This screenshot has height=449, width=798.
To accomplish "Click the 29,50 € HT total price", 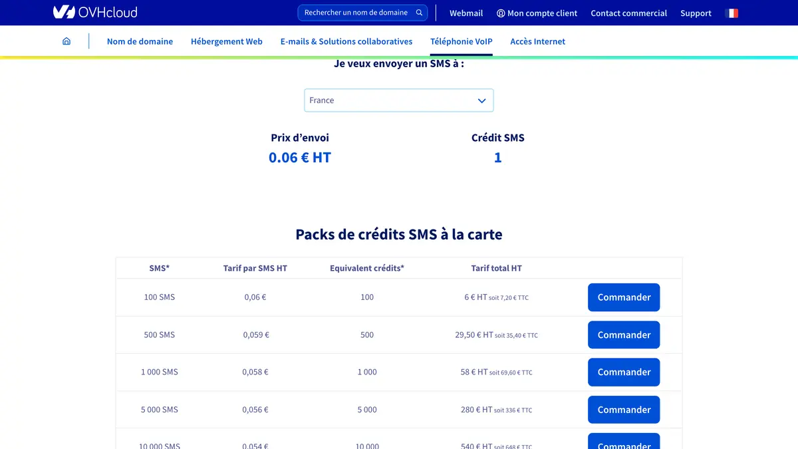I will pos(474,335).
